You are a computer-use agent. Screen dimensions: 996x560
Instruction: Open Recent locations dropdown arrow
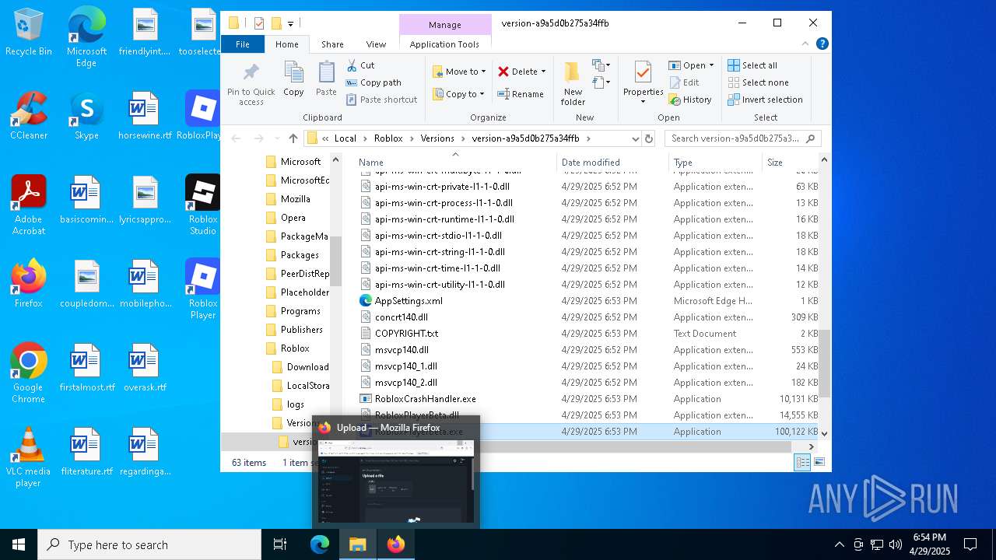(275, 138)
